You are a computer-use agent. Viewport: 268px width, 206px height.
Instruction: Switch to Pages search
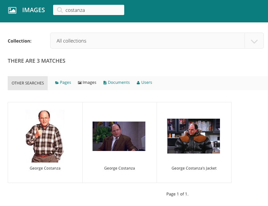(x=63, y=83)
